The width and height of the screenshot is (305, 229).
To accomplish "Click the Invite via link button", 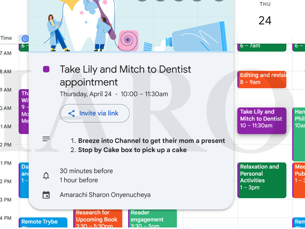I will (x=95, y=113).
